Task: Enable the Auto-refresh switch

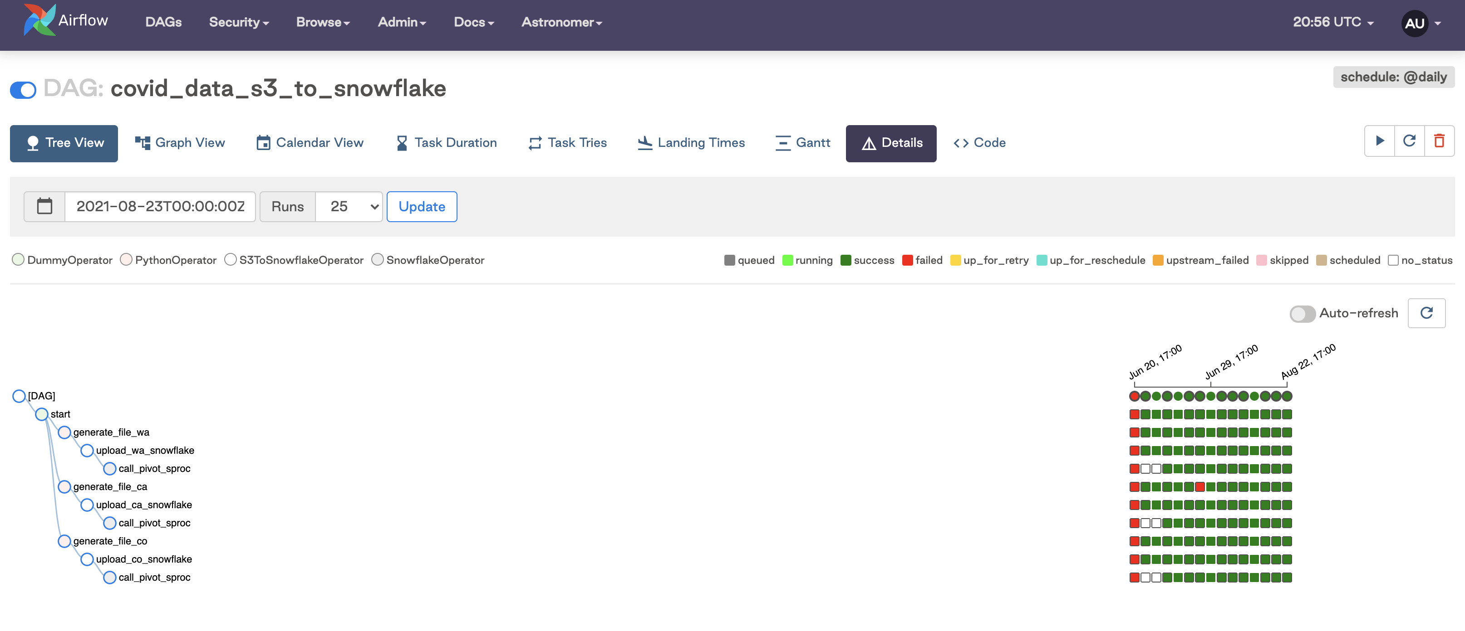Action: click(1303, 314)
